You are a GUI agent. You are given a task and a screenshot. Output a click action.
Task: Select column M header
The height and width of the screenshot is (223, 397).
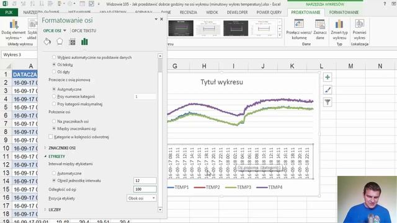tap(350, 66)
